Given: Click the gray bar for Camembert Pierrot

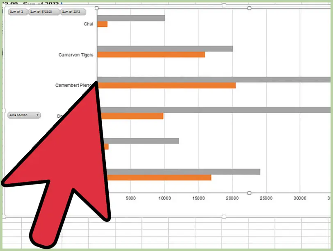Looking at the screenshot, I should click(x=213, y=80).
